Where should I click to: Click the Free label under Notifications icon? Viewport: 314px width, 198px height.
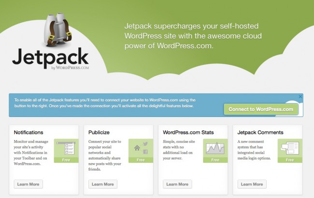click(x=66, y=159)
